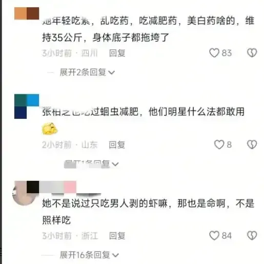
Task: Expand 展开16条回复 replies
Action: click(89, 255)
